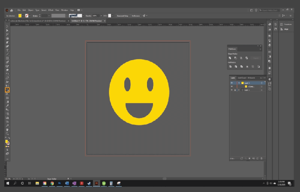Open the Effect menu
The width and height of the screenshot is (300, 192).
click(x=51, y=10)
